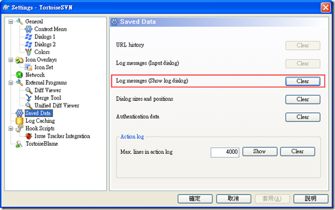This screenshot has height=210, width=335.
Task: Click the Icon Overlays folder icon
Action: (20, 60)
